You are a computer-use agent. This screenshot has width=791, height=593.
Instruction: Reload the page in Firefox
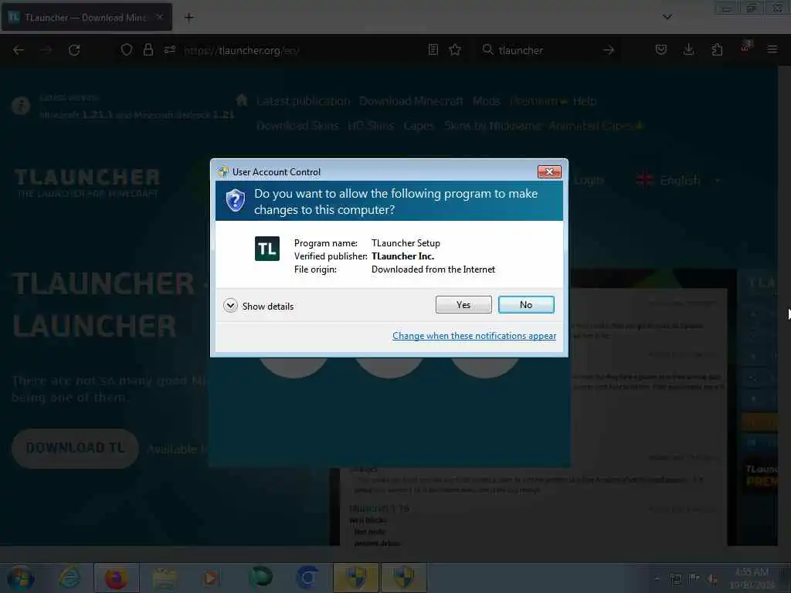(74, 50)
